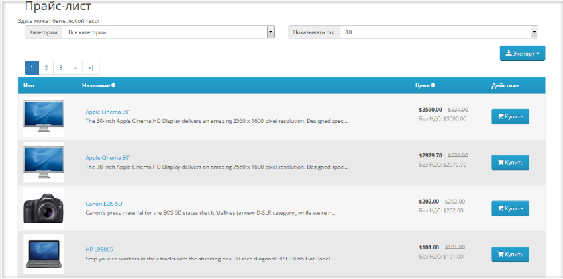Click the $3590.00 price text
This screenshot has height=279, width=563.
[431, 110]
